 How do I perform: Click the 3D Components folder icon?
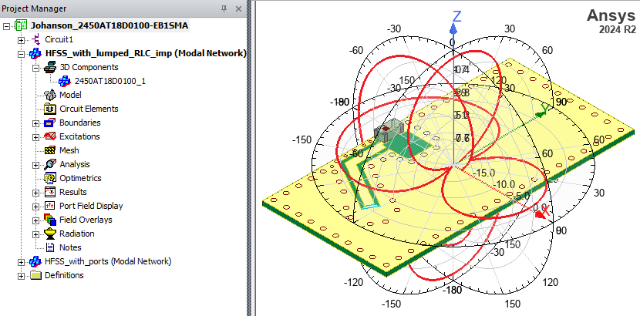tap(50, 67)
